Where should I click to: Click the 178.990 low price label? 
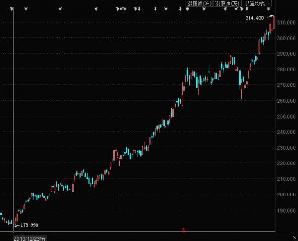click(x=29, y=225)
